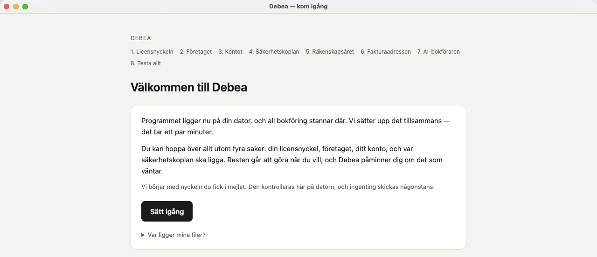
Task: Click paragraph starting "Du kan hoppa över"
Action: [x=292, y=160]
